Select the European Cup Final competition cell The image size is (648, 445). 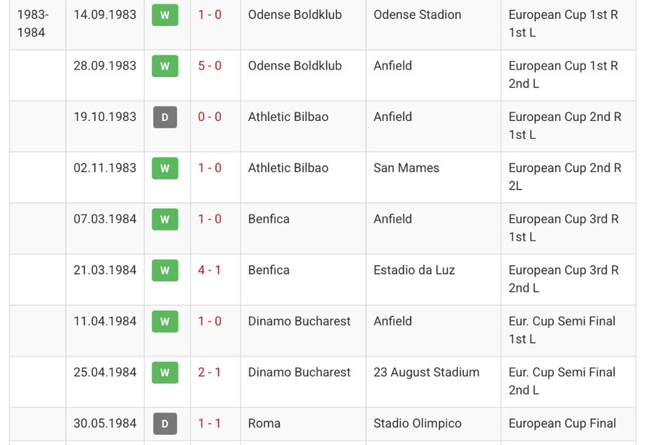pyautogui.click(x=568, y=424)
